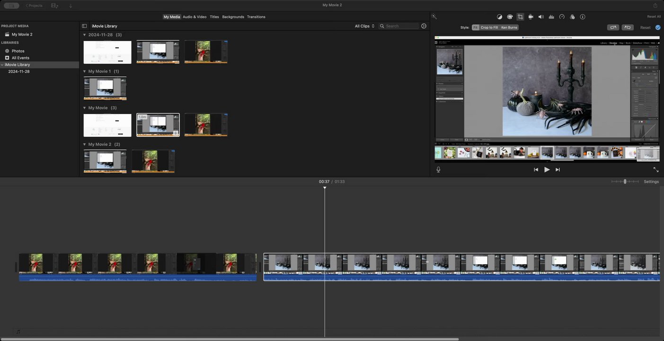
Task: Open the browser clip filter settings gear
Action: [424, 26]
